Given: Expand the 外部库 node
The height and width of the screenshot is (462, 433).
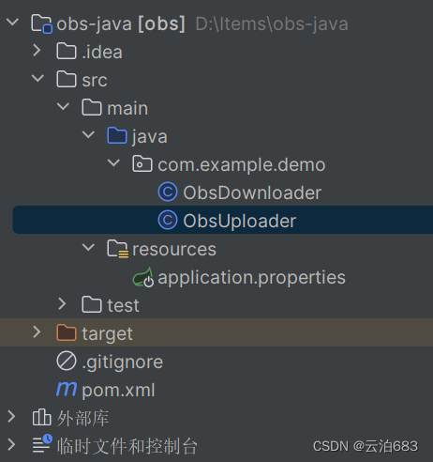Looking at the screenshot, I should (x=11, y=417).
